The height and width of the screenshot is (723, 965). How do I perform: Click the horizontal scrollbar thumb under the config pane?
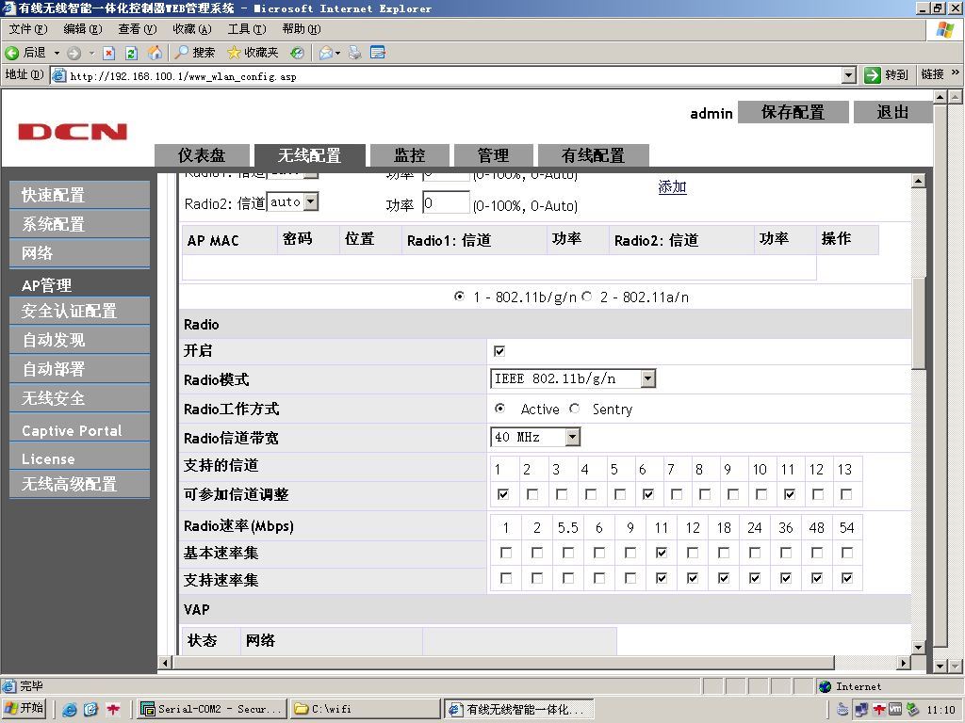(x=503, y=663)
